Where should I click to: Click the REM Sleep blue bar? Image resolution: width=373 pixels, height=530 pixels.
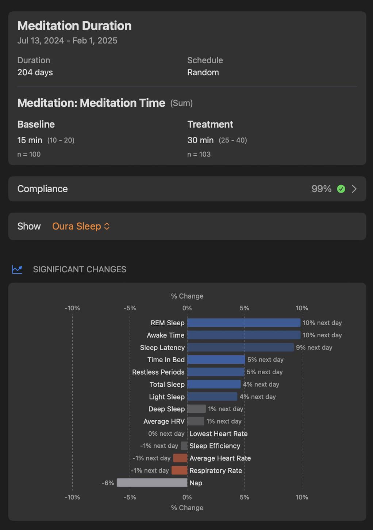click(243, 323)
